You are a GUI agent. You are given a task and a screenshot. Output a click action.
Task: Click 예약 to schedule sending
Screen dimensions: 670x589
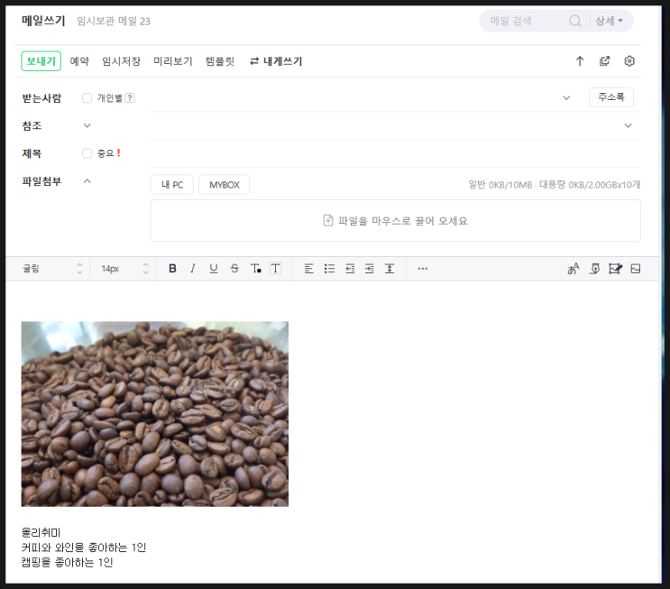79,61
